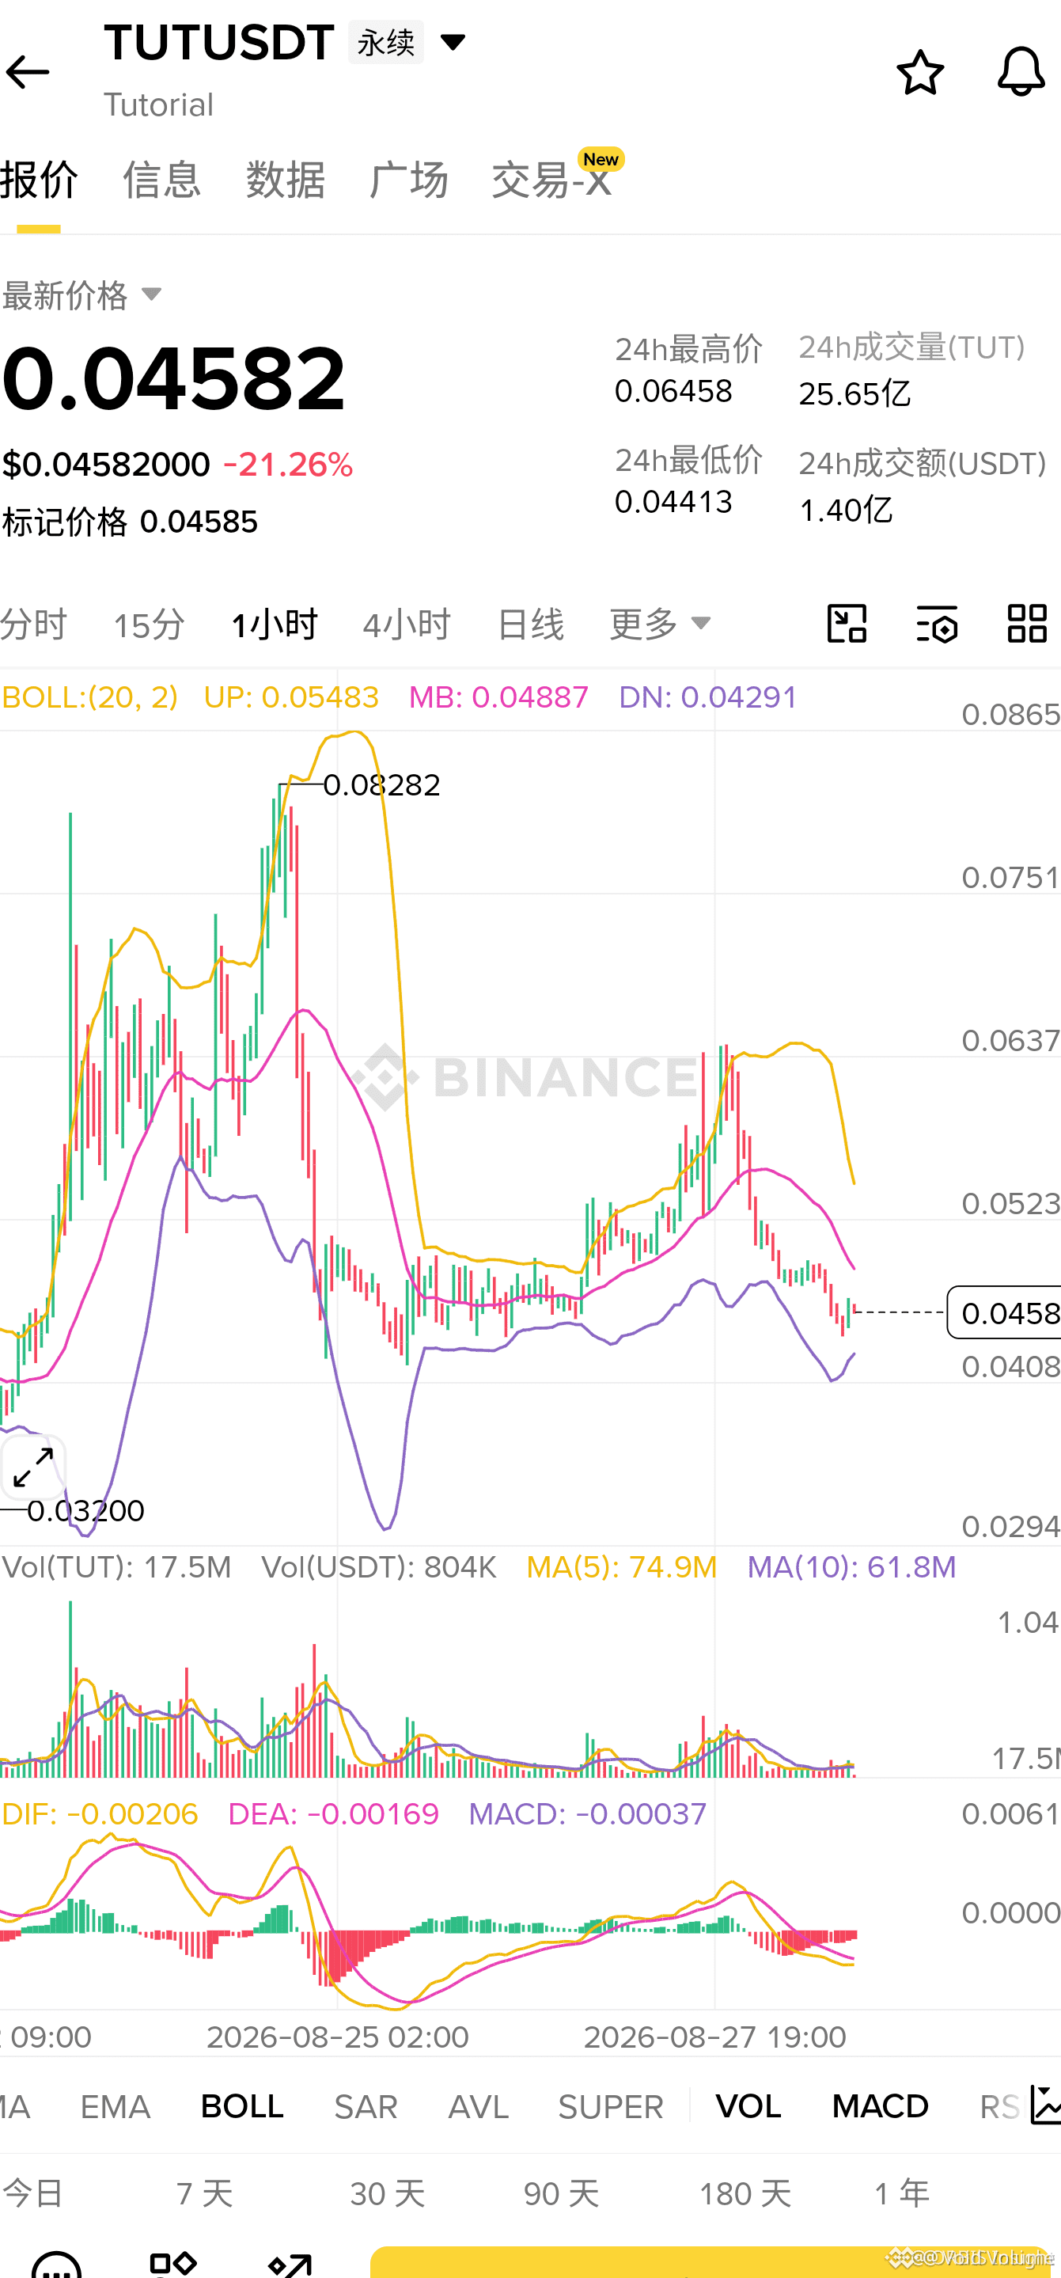
Task: Click the DEA: -0.00169 MACD label
Action: [333, 1815]
